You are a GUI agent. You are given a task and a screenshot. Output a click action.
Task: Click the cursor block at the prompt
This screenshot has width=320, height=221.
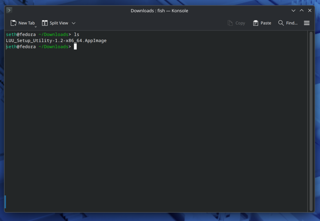click(x=75, y=47)
